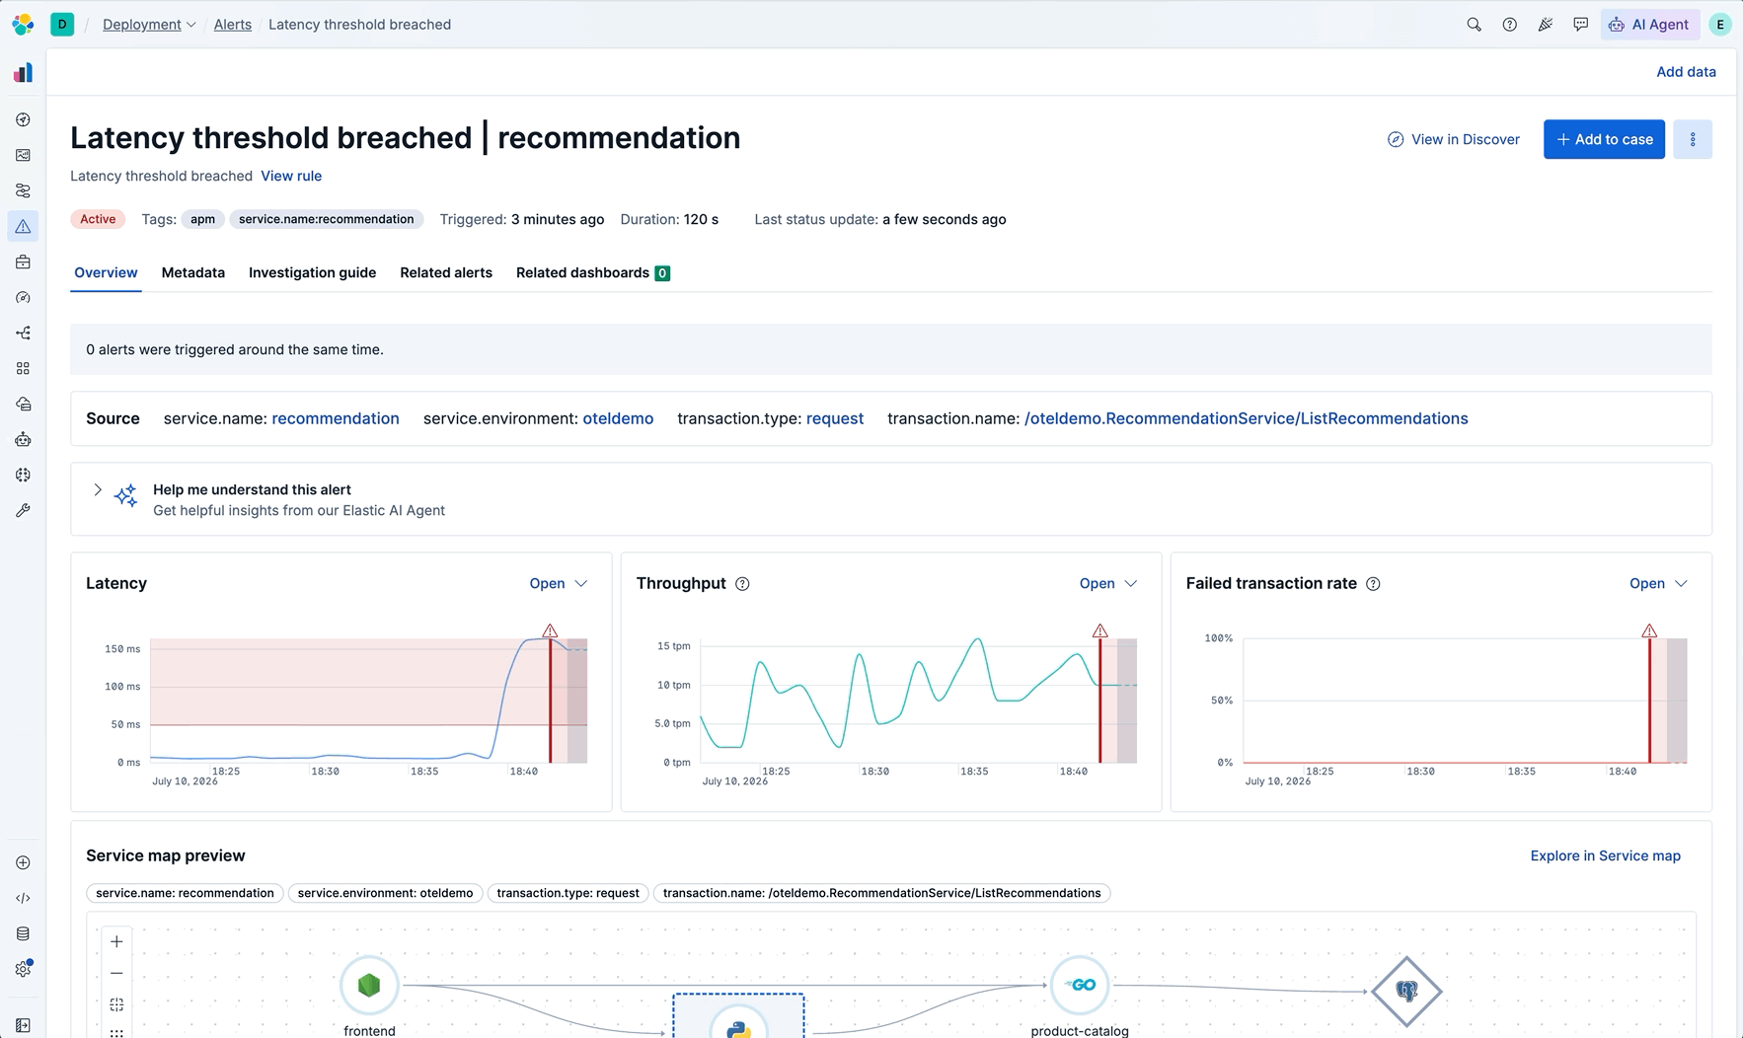Switch to the Related alerts tab
Viewport: 1743px width, 1038px height.
(x=446, y=273)
